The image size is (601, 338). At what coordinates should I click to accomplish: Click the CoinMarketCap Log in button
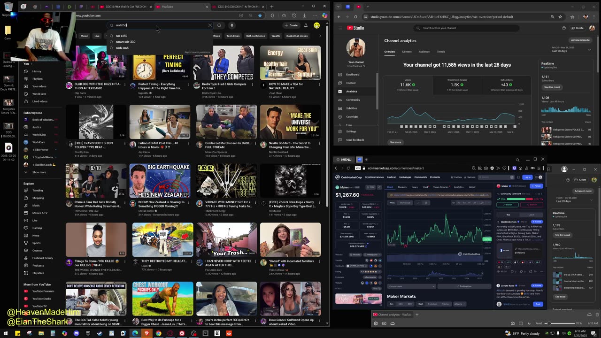(x=527, y=177)
